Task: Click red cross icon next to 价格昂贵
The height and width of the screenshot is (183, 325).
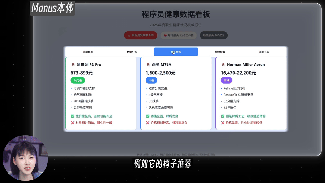Action: click(223, 123)
